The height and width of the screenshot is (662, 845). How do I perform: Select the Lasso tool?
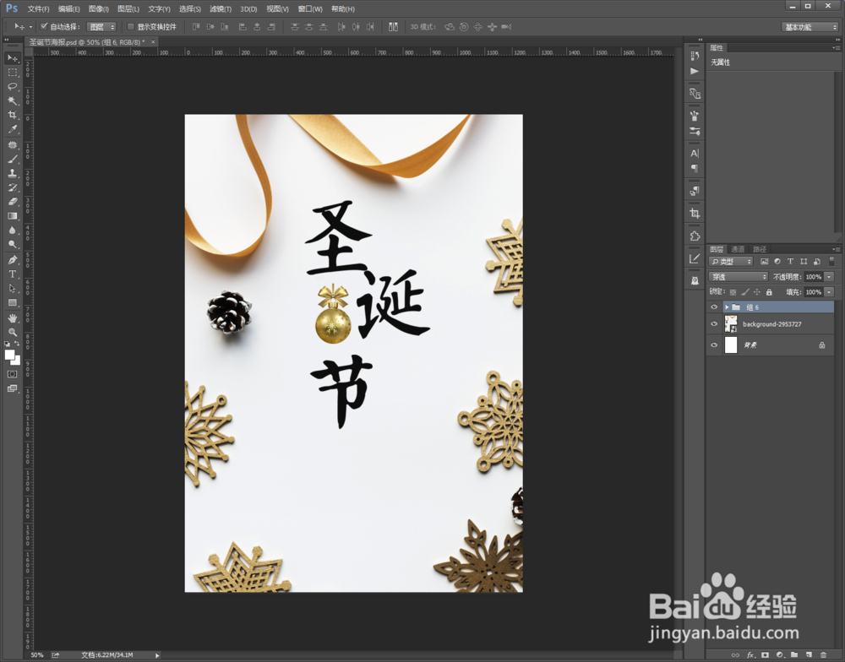tap(11, 86)
